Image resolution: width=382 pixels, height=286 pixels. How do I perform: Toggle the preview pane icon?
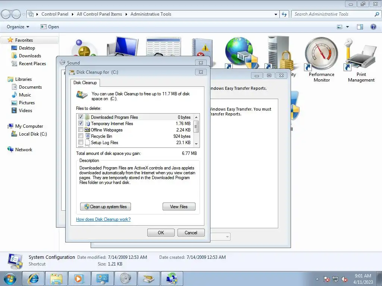pos(360,27)
